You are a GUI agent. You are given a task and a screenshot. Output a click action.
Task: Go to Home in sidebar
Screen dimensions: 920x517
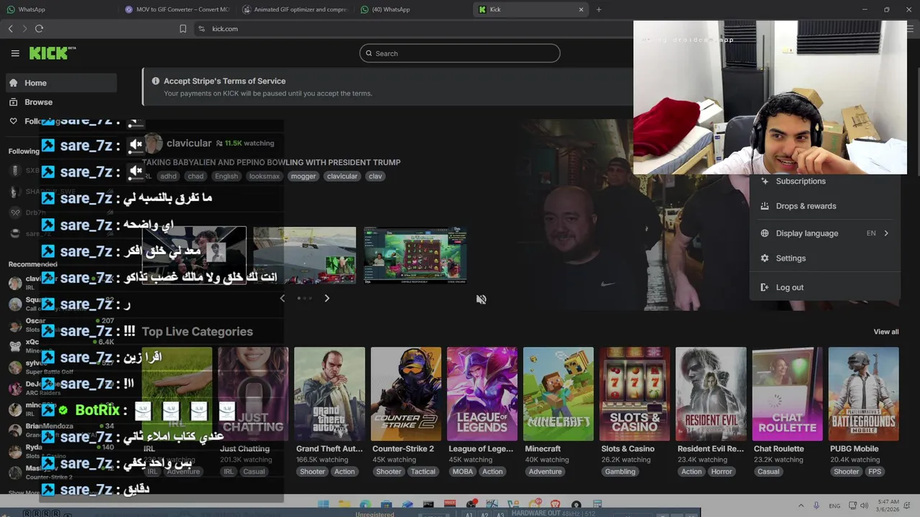click(61, 83)
